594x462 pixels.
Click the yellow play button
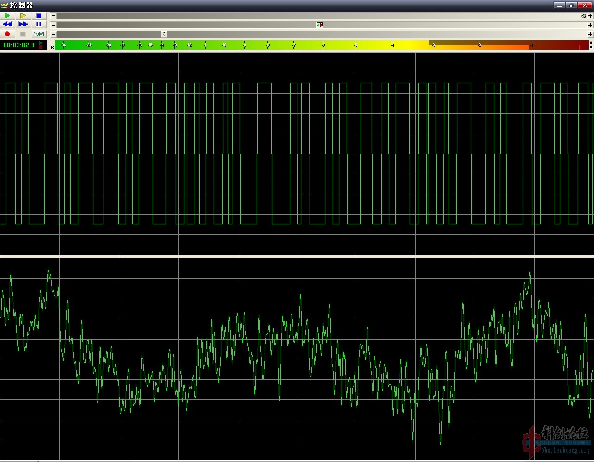[x=23, y=16]
